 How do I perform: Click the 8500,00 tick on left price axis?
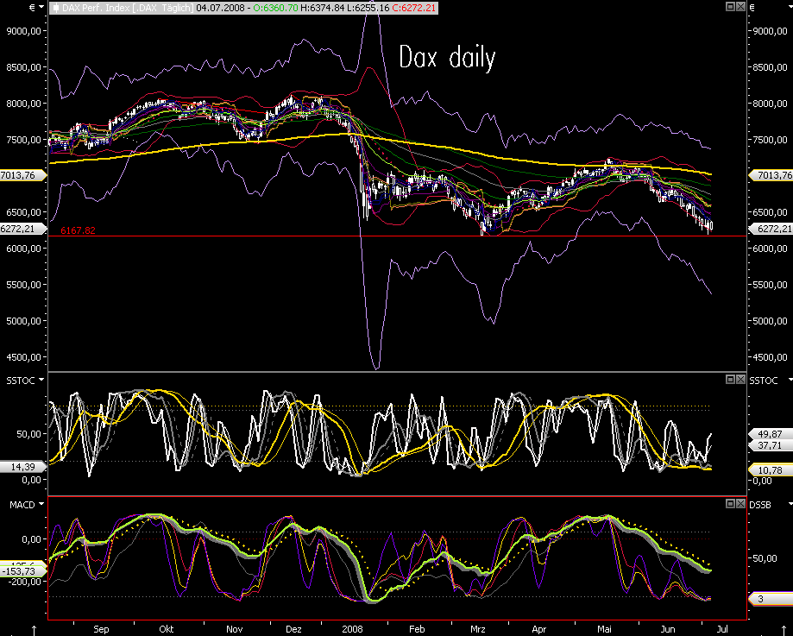[x=24, y=67]
